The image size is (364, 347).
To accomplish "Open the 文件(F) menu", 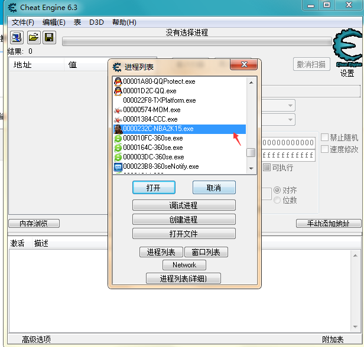I will click(23, 22).
